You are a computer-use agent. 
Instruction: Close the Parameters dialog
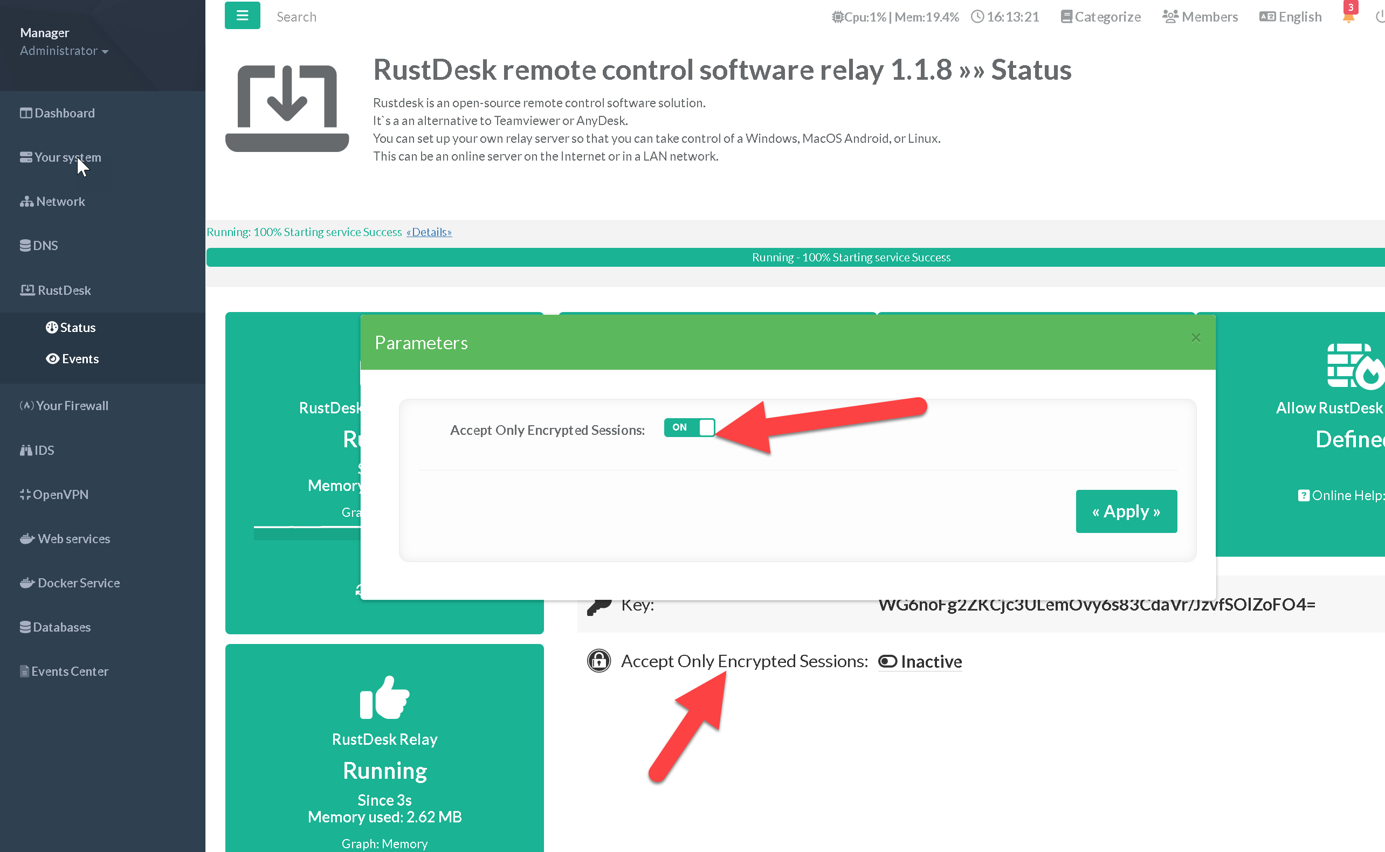pos(1195,338)
